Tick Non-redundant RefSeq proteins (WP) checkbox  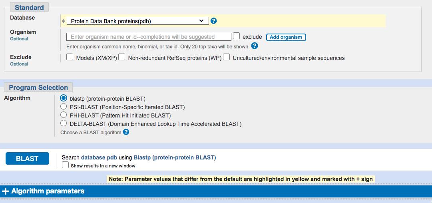point(122,58)
